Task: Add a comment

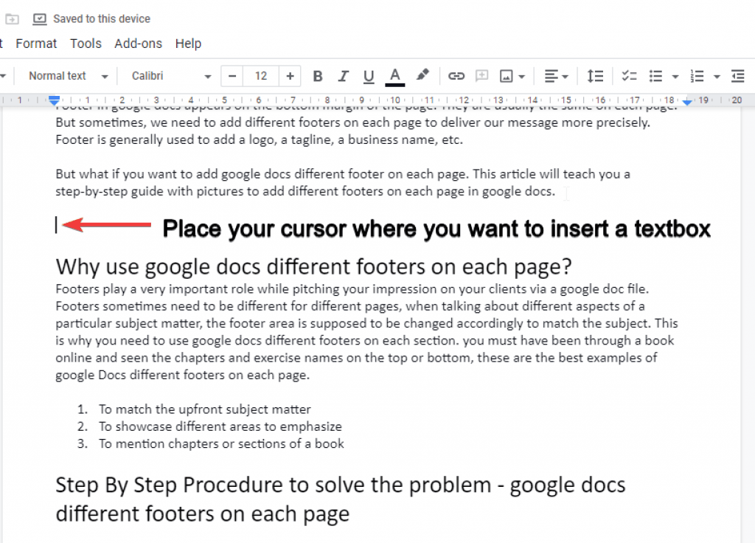Action: tap(481, 76)
